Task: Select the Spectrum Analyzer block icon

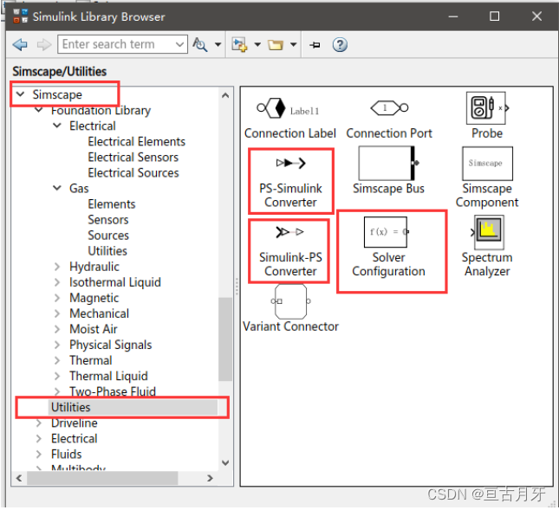Action: pyautogui.click(x=488, y=232)
